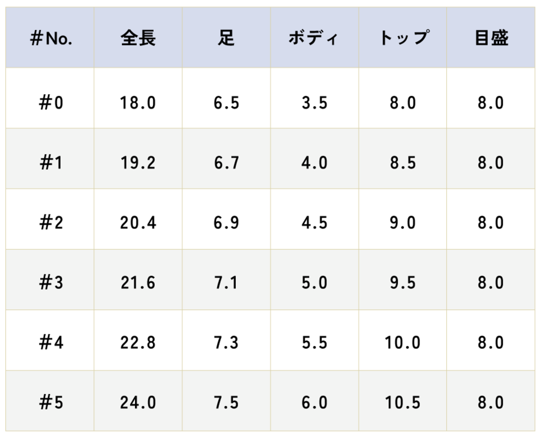Click the トップ column header

[x=403, y=39]
